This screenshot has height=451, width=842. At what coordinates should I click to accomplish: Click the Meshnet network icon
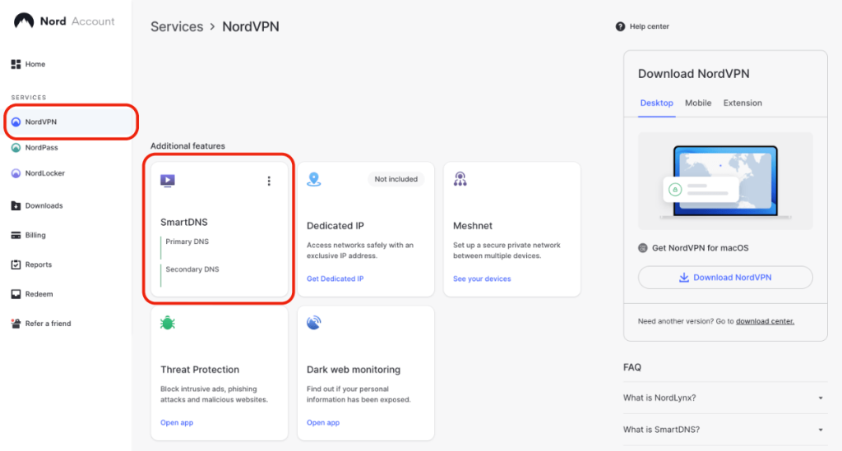click(x=460, y=179)
